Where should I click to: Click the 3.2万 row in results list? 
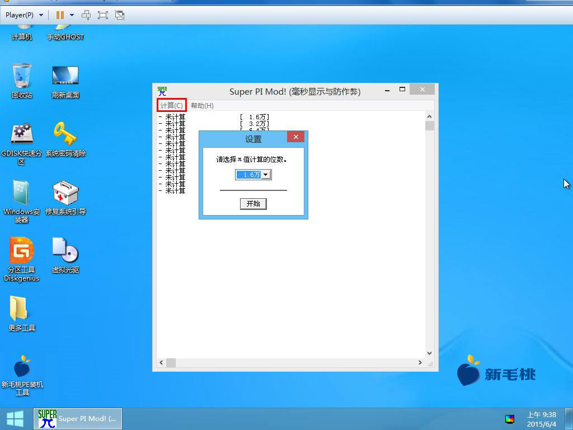click(x=214, y=124)
